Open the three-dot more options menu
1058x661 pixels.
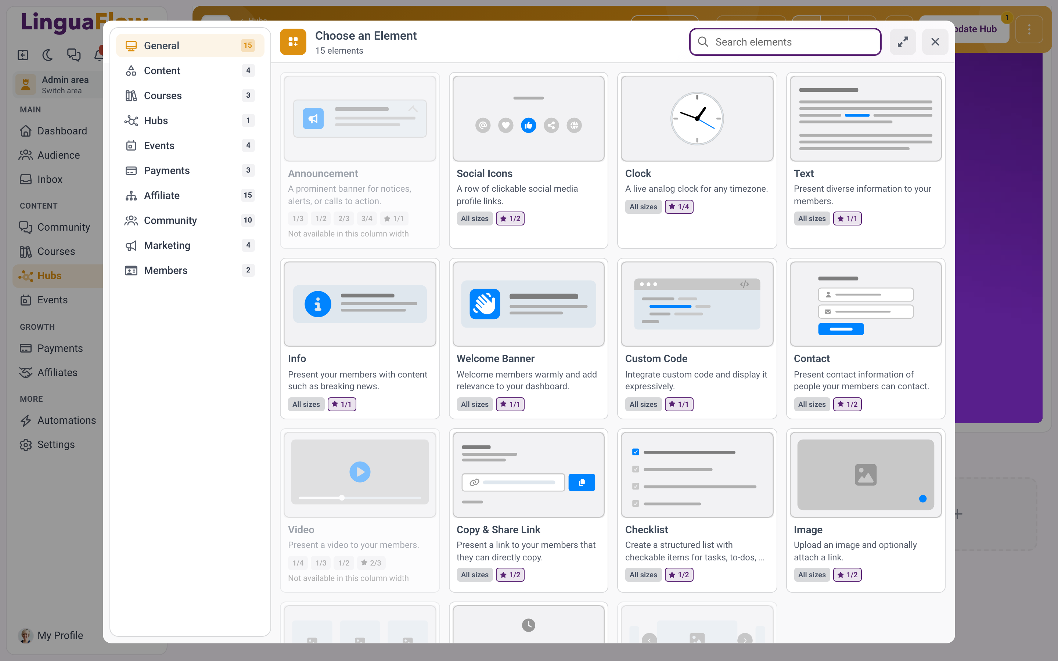click(x=1029, y=29)
